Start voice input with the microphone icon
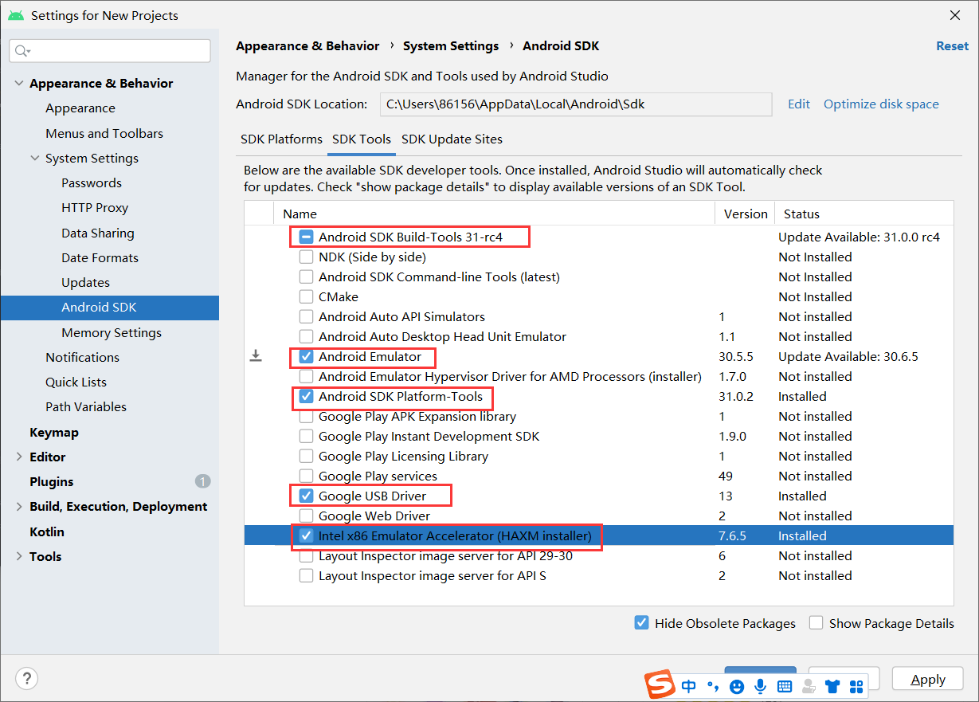Image resolution: width=979 pixels, height=702 pixels. pyautogui.click(x=761, y=686)
